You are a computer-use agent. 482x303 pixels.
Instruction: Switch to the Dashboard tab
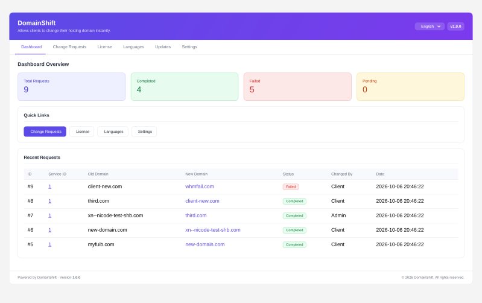coord(31,46)
